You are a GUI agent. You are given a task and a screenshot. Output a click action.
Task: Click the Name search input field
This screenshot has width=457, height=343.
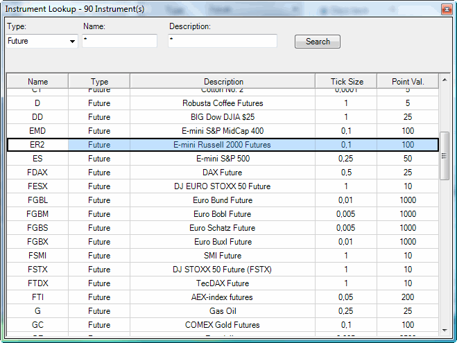point(119,42)
